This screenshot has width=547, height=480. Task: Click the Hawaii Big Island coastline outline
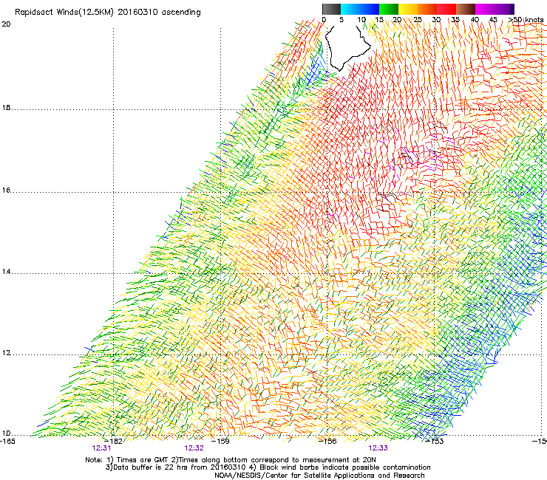(x=348, y=48)
